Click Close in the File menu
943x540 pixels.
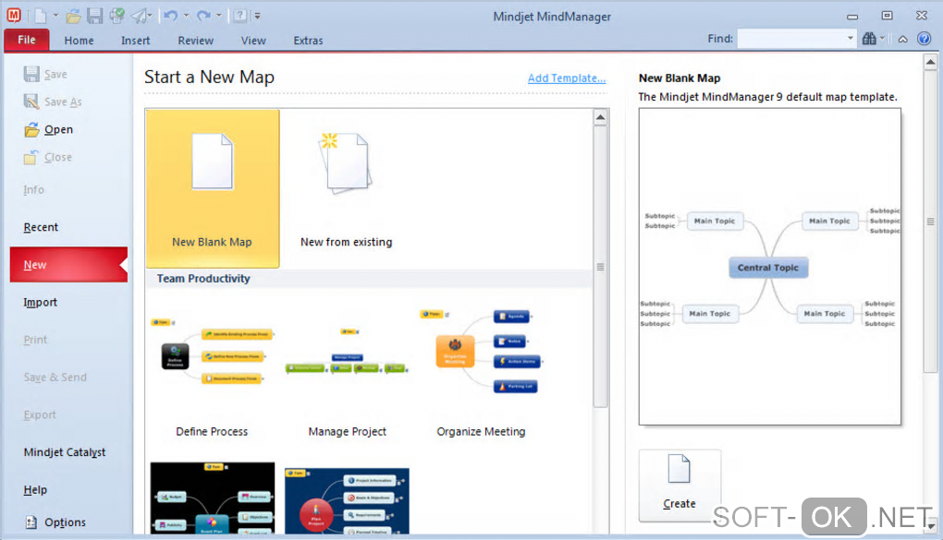point(48,157)
